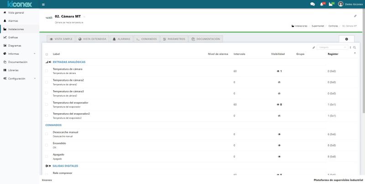Click the kiconex logo
The image size is (365, 184).
click(20, 4)
